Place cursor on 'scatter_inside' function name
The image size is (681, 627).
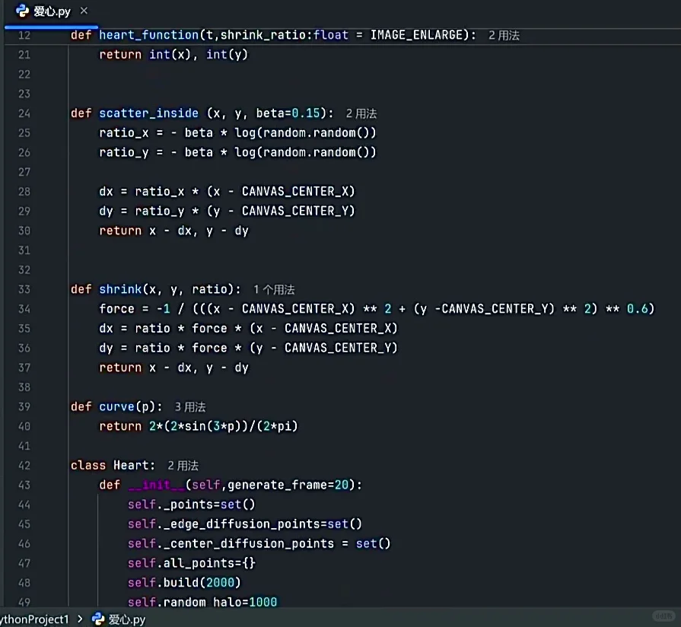point(148,113)
